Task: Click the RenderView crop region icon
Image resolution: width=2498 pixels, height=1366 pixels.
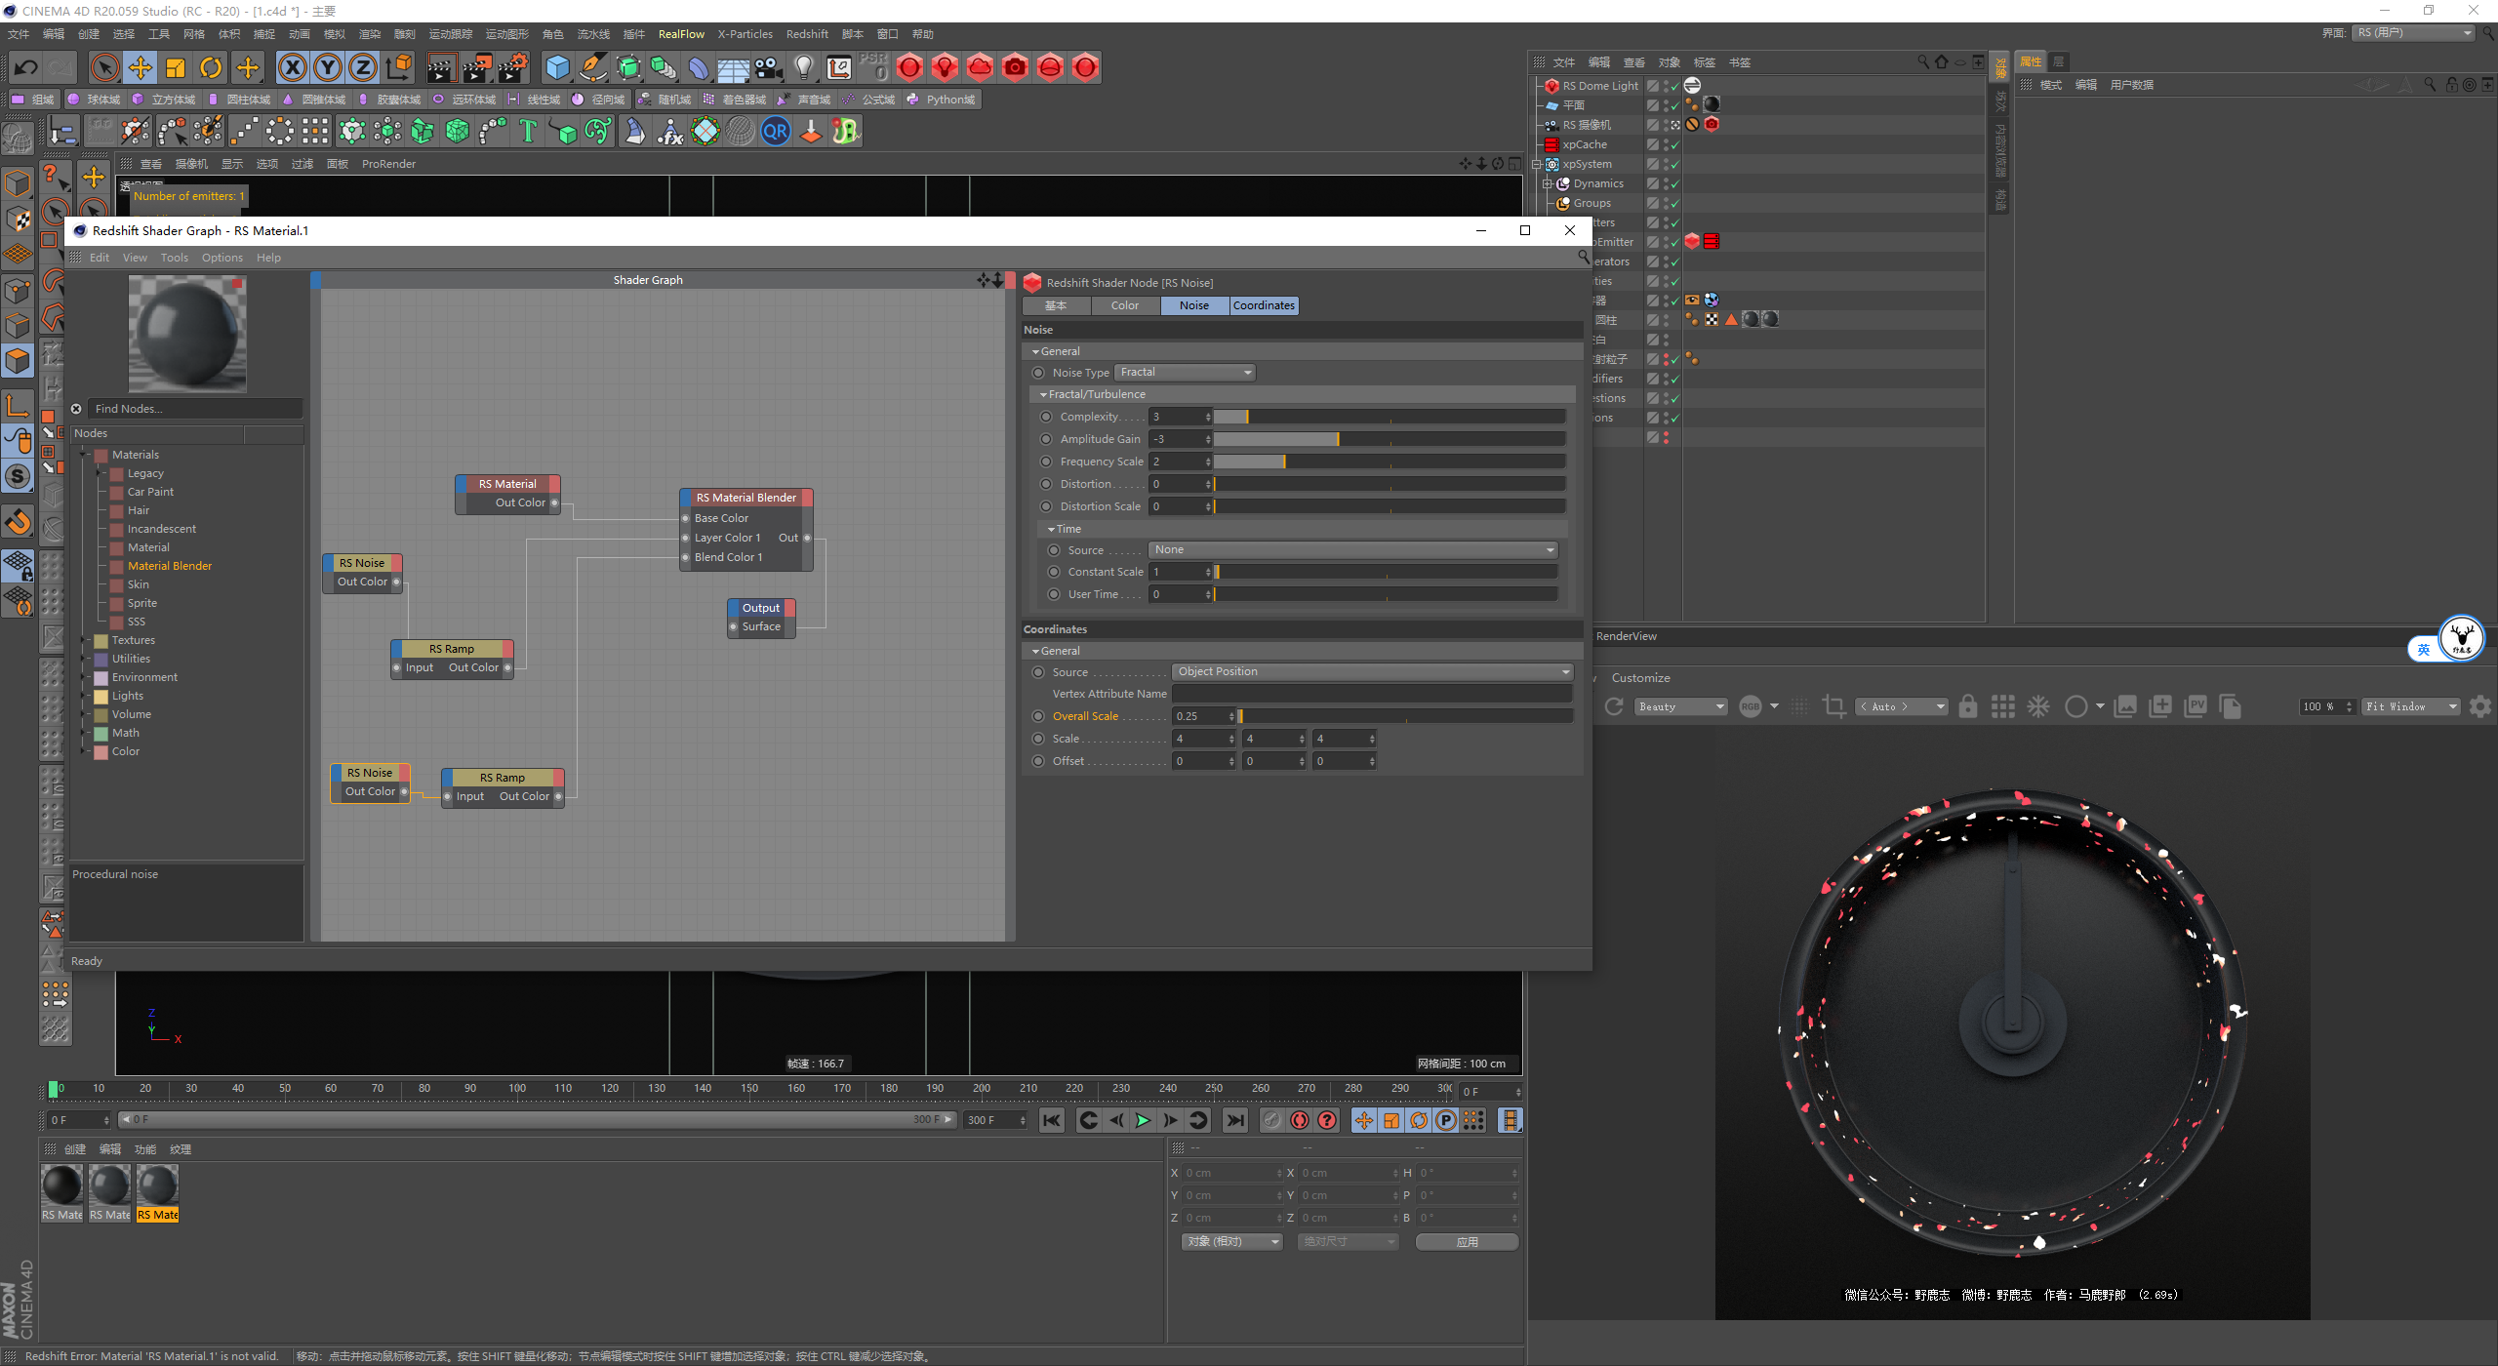Action: [1834, 706]
